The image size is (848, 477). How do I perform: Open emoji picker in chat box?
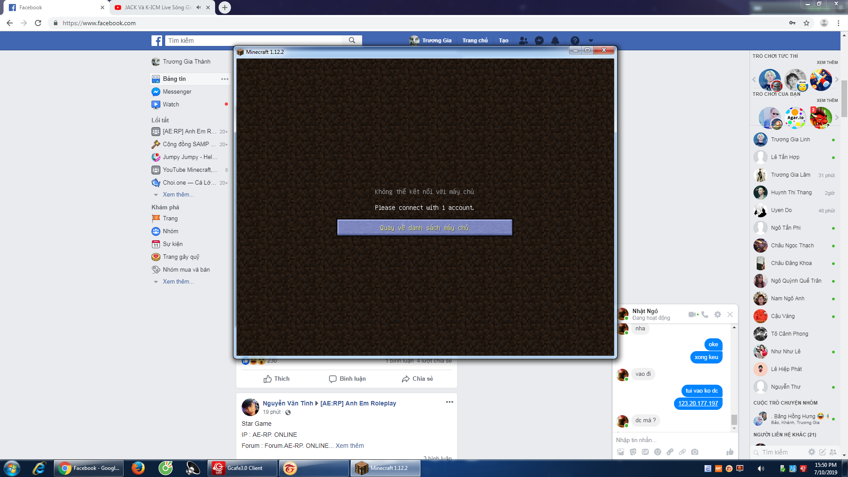click(x=658, y=452)
